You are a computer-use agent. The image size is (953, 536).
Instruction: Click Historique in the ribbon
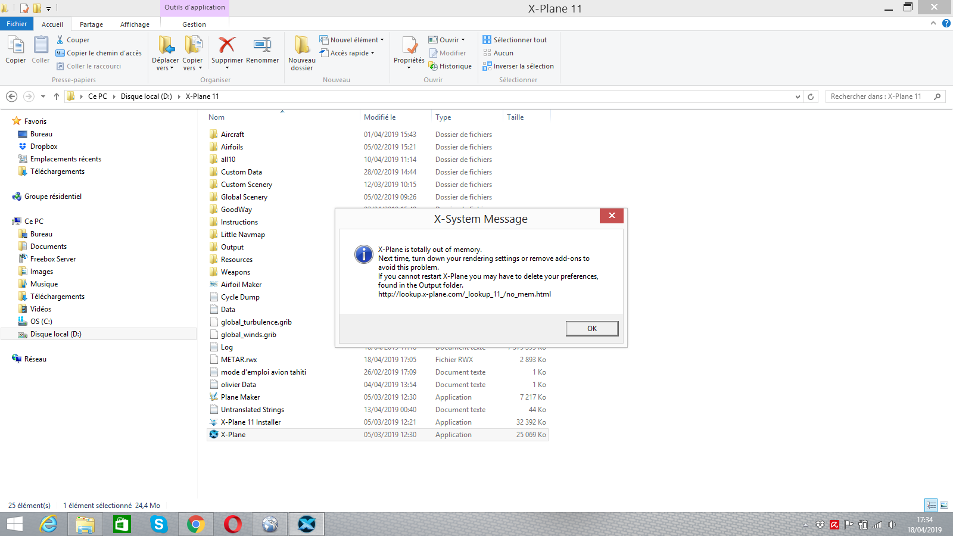coord(450,66)
